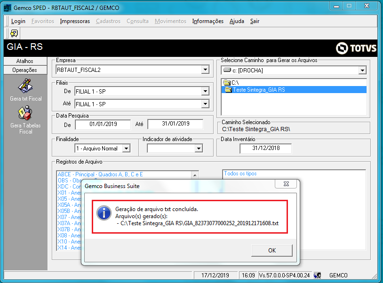383x283 pixels.
Task: Switch to the Atalhos sidebar tab
Action: pyautogui.click(x=25, y=61)
